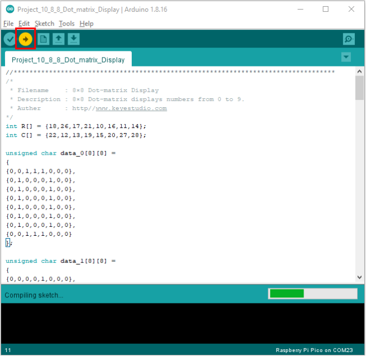Click the Description comment line
Screen dimensions: 366x356
click(127, 99)
